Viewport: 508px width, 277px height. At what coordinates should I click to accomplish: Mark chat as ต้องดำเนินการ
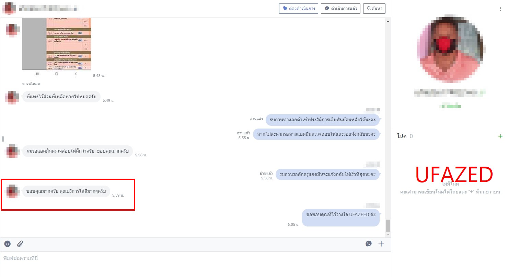click(x=299, y=9)
